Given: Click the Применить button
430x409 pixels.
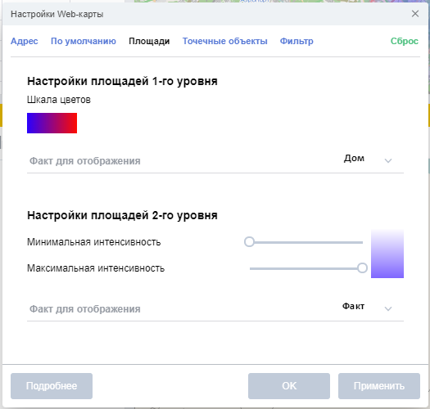Looking at the screenshot, I should tap(379, 386).
